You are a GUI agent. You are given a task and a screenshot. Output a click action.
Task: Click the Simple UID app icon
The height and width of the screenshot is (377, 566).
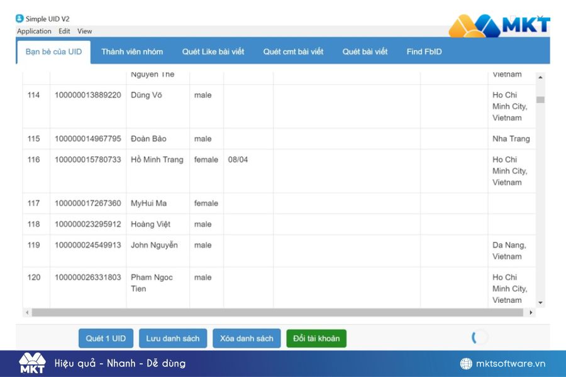[x=19, y=19]
